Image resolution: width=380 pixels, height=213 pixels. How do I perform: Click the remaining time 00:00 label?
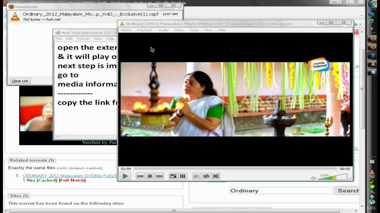tap(345, 169)
